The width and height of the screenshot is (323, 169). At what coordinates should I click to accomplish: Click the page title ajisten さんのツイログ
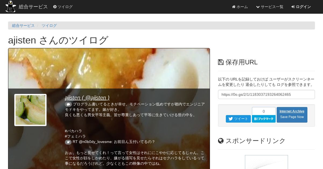click(58, 40)
